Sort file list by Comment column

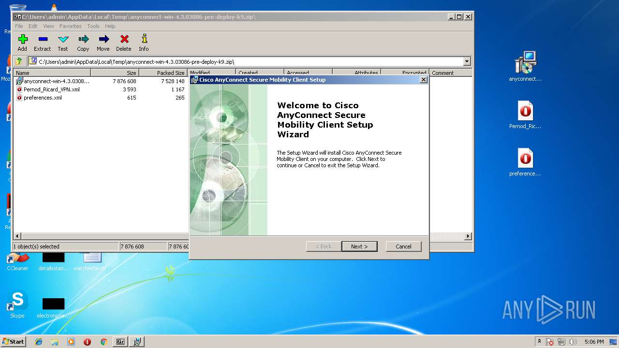(x=450, y=73)
